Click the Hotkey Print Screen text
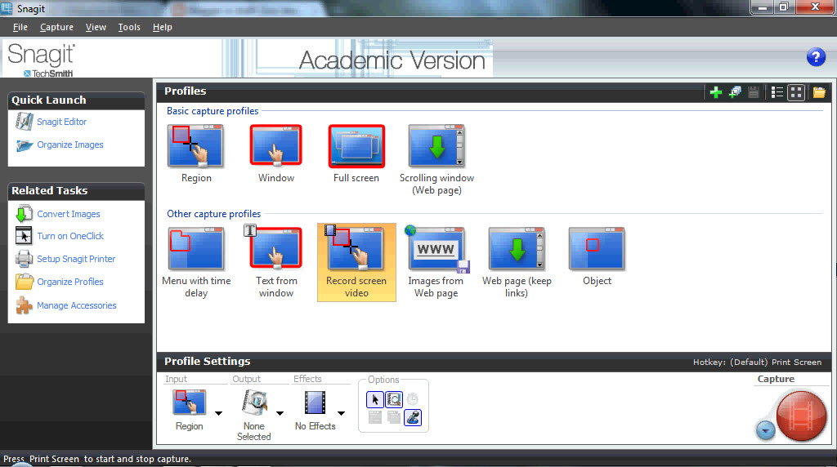The image size is (837, 467). pyautogui.click(x=757, y=362)
